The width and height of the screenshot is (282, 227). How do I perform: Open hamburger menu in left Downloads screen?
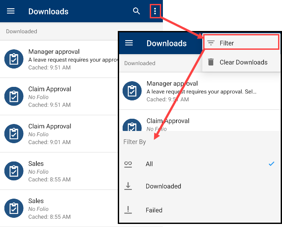tap(11, 11)
